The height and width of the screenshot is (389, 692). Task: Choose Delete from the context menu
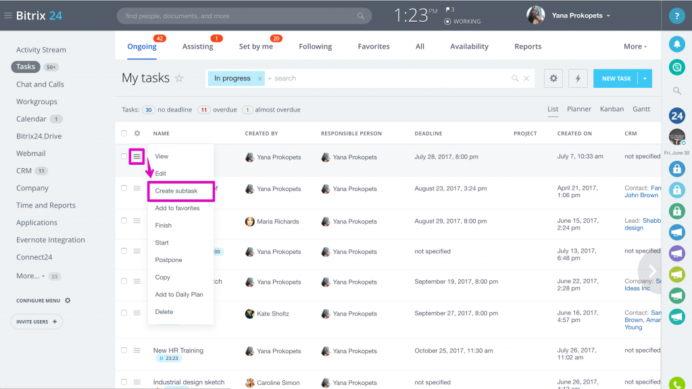(164, 312)
